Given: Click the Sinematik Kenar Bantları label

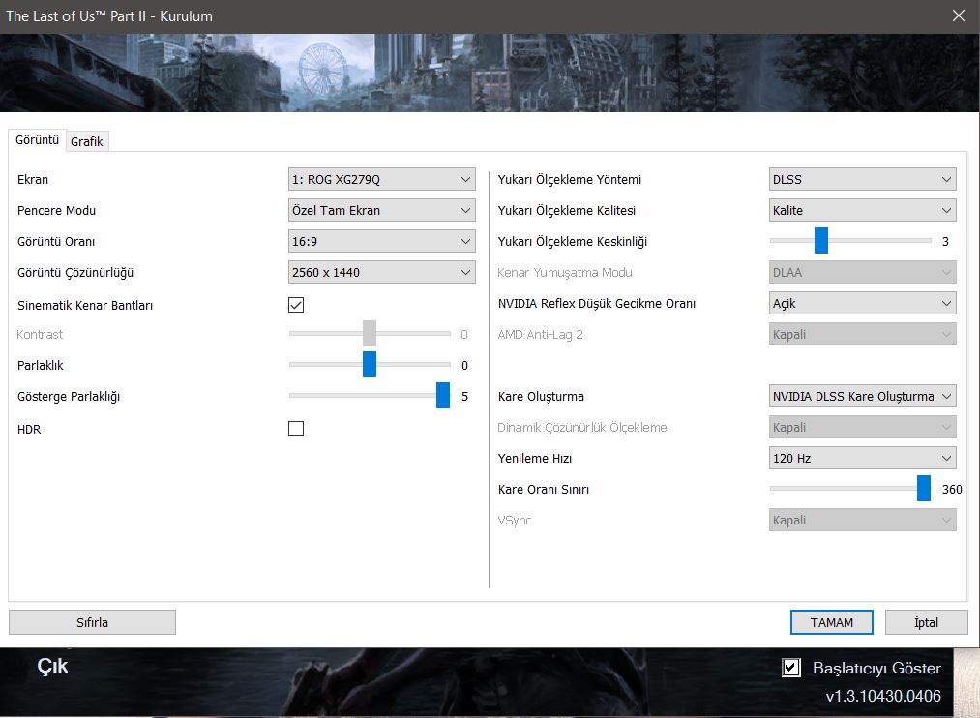Looking at the screenshot, I should [x=85, y=306].
